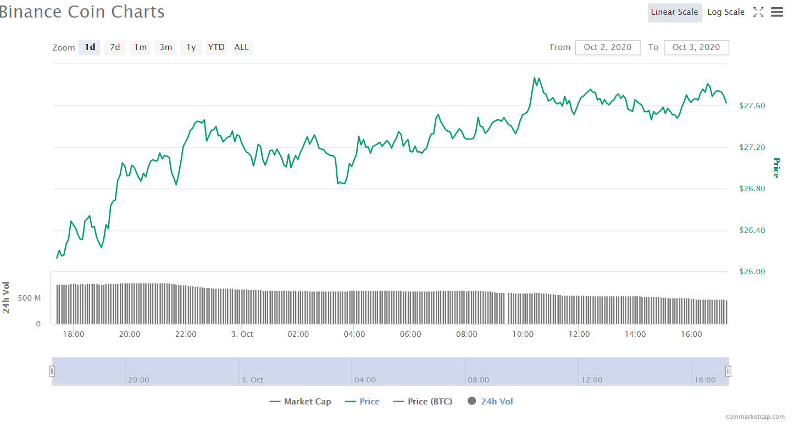Select the 1y zoom range
The image size is (794, 427).
(191, 47)
